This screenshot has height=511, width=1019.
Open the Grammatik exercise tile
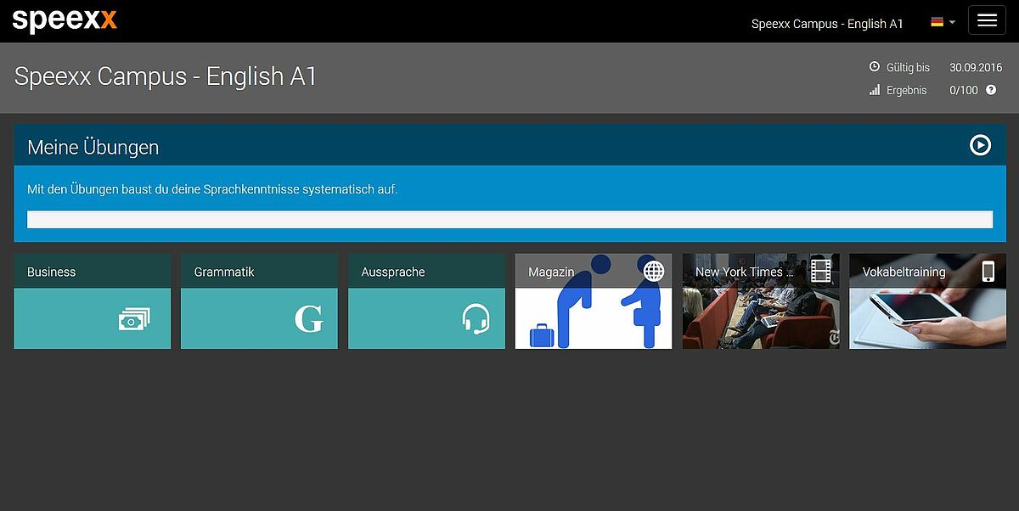click(x=259, y=301)
